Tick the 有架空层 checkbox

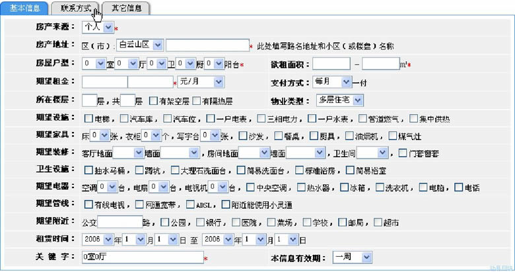tap(154, 101)
